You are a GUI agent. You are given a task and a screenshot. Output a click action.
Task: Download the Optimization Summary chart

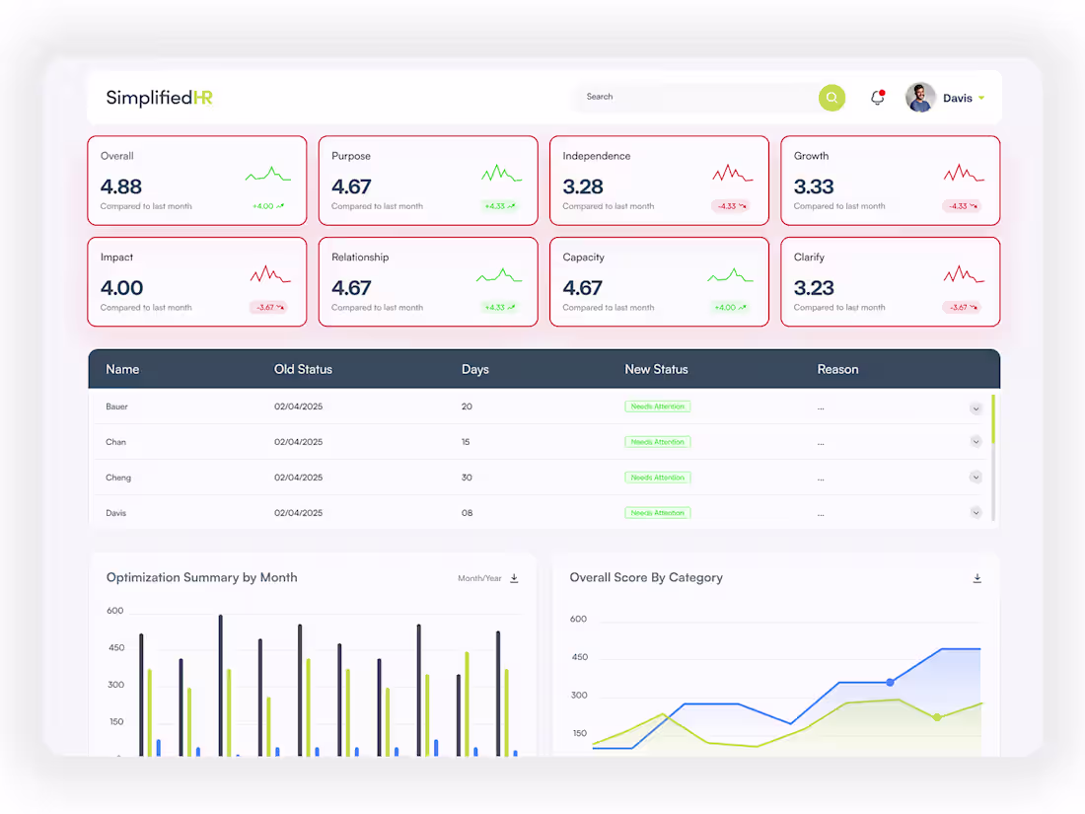click(x=514, y=578)
